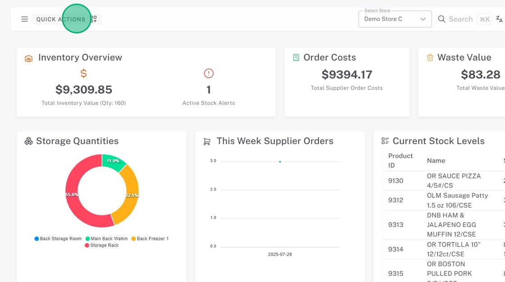Click the Order Costs receipt icon
The width and height of the screenshot is (505, 282).
tap(296, 58)
